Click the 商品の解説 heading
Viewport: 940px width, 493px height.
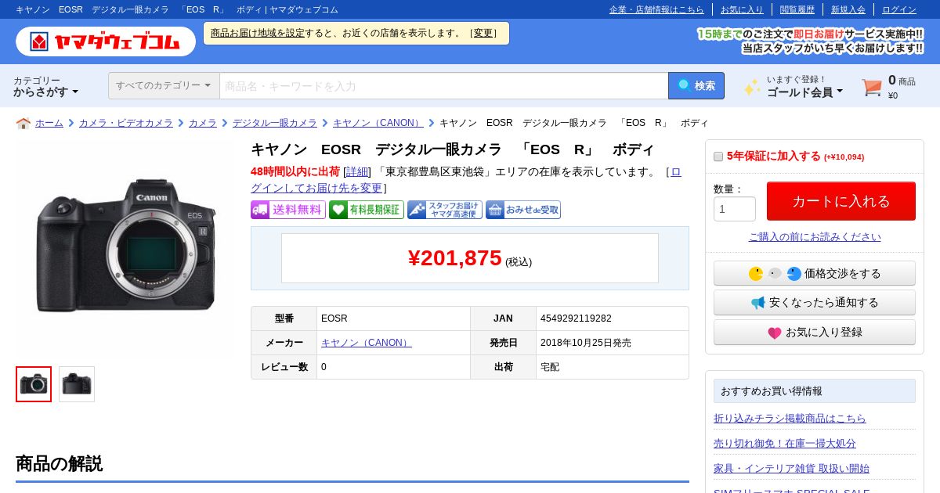(59, 464)
